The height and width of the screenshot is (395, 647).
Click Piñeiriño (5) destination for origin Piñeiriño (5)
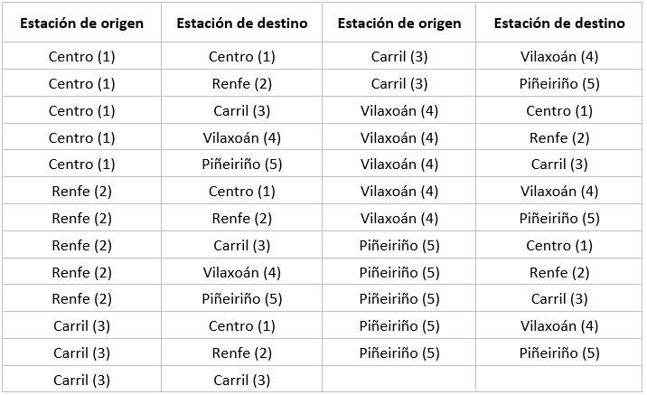tap(559, 353)
